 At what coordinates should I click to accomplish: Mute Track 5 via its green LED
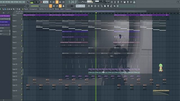pos(22,41)
